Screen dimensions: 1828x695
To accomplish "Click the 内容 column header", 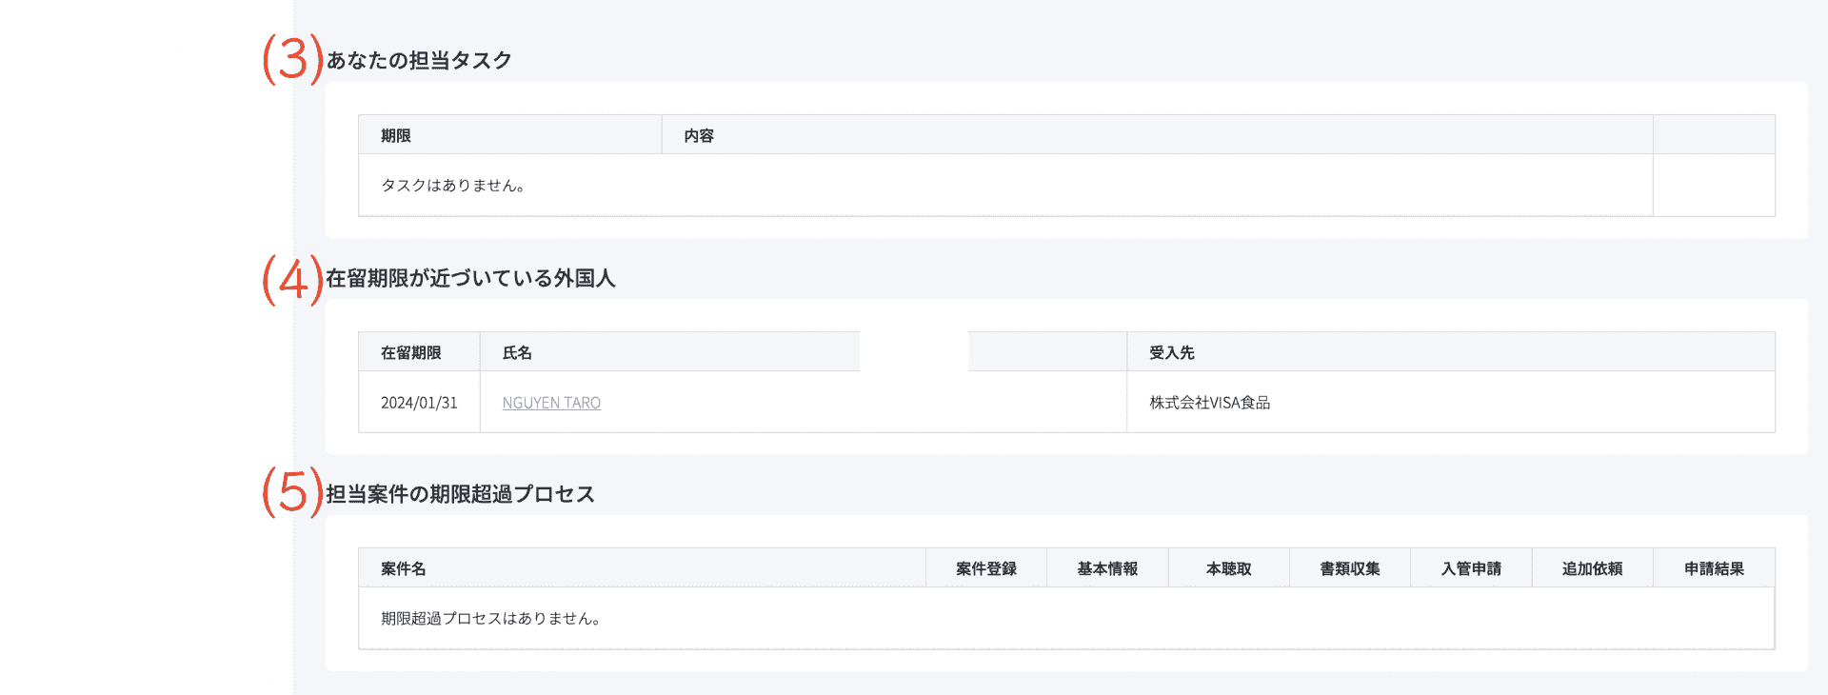I will click(699, 135).
